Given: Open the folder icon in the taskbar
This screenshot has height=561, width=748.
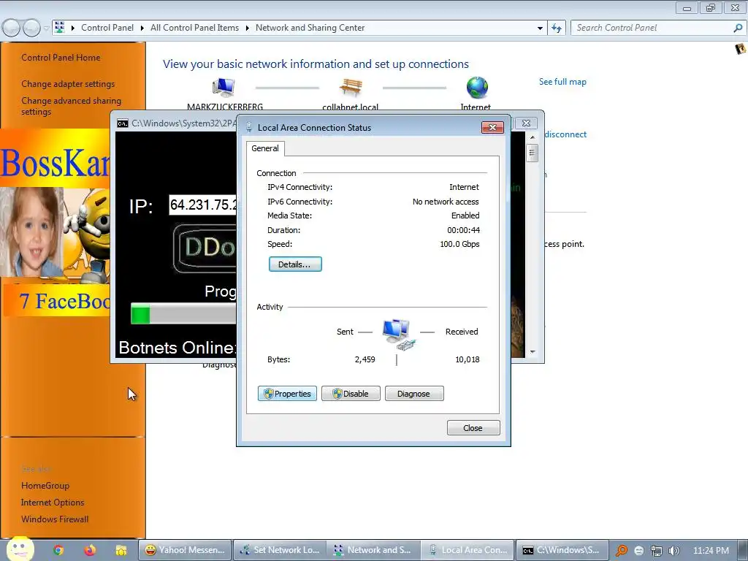Looking at the screenshot, I should pos(121,550).
